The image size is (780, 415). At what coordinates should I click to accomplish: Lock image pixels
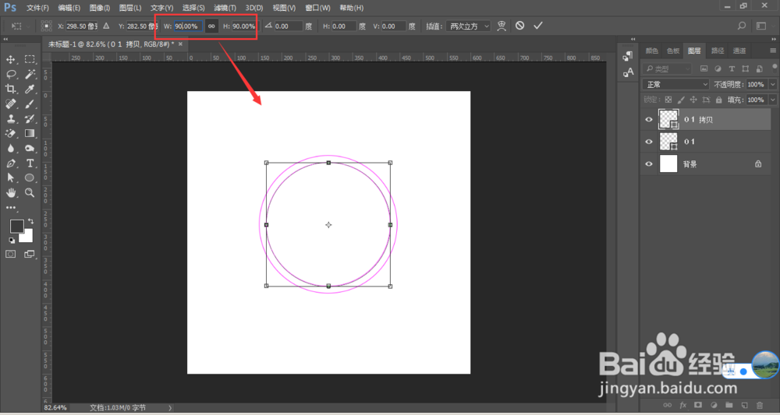tap(681, 100)
